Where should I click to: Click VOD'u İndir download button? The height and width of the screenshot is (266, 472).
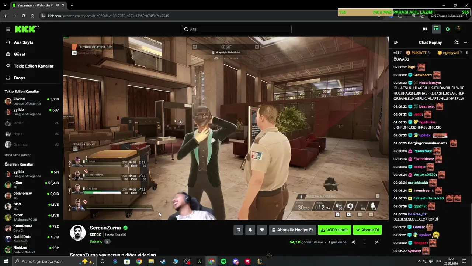point(334,230)
